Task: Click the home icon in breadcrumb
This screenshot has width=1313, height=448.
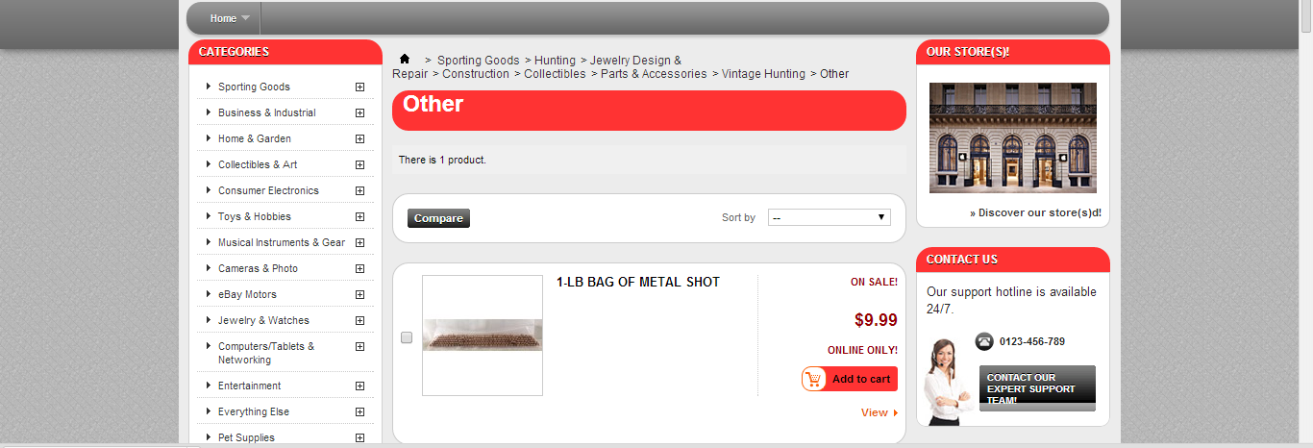Action: (x=405, y=59)
